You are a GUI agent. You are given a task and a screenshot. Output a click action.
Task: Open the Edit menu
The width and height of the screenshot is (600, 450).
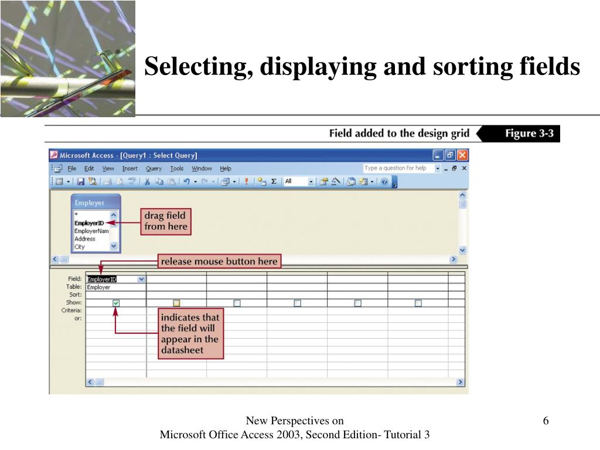(89, 168)
